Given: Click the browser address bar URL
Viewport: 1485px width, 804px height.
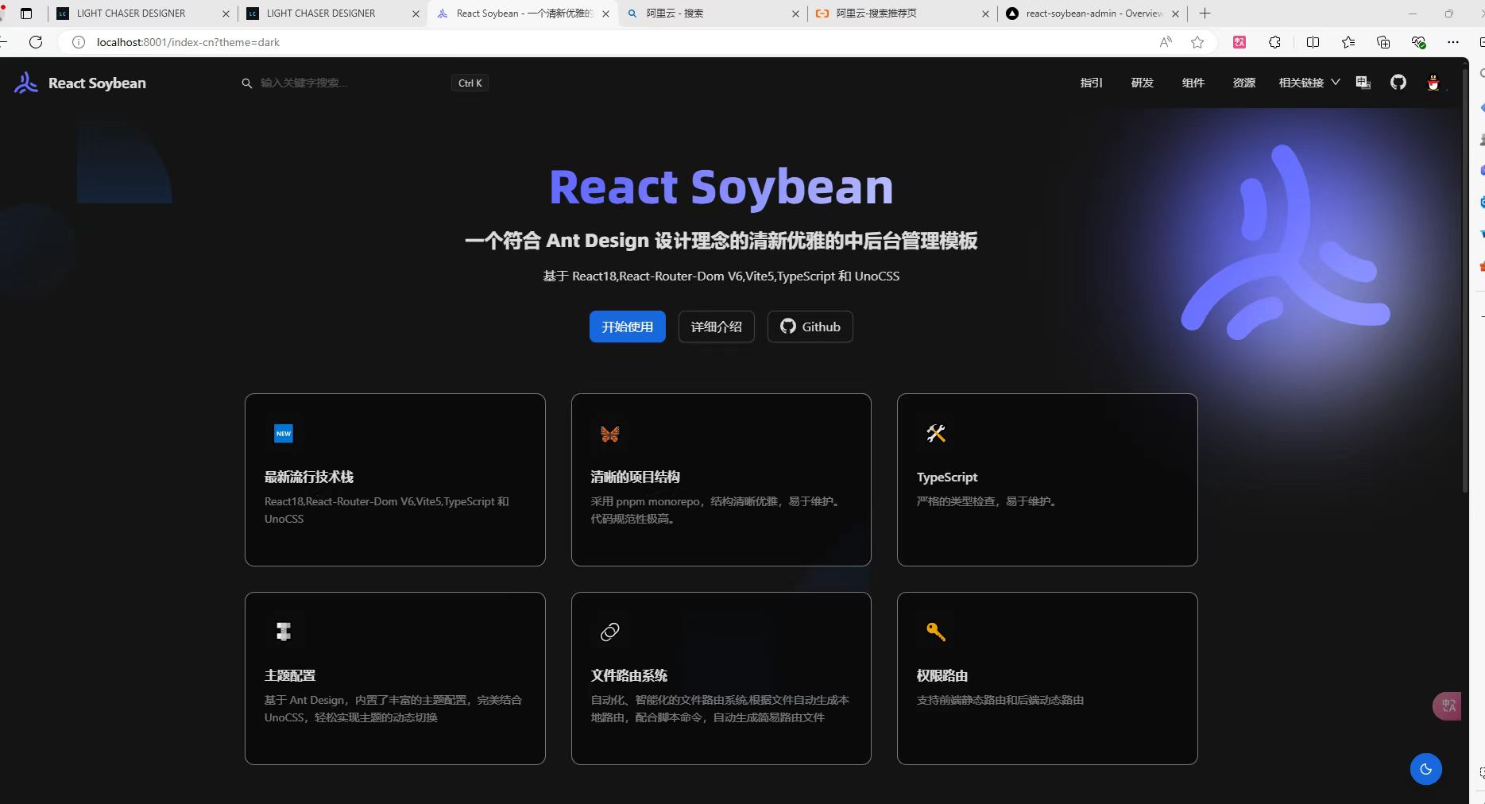Looking at the screenshot, I should pyautogui.click(x=188, y=42).
